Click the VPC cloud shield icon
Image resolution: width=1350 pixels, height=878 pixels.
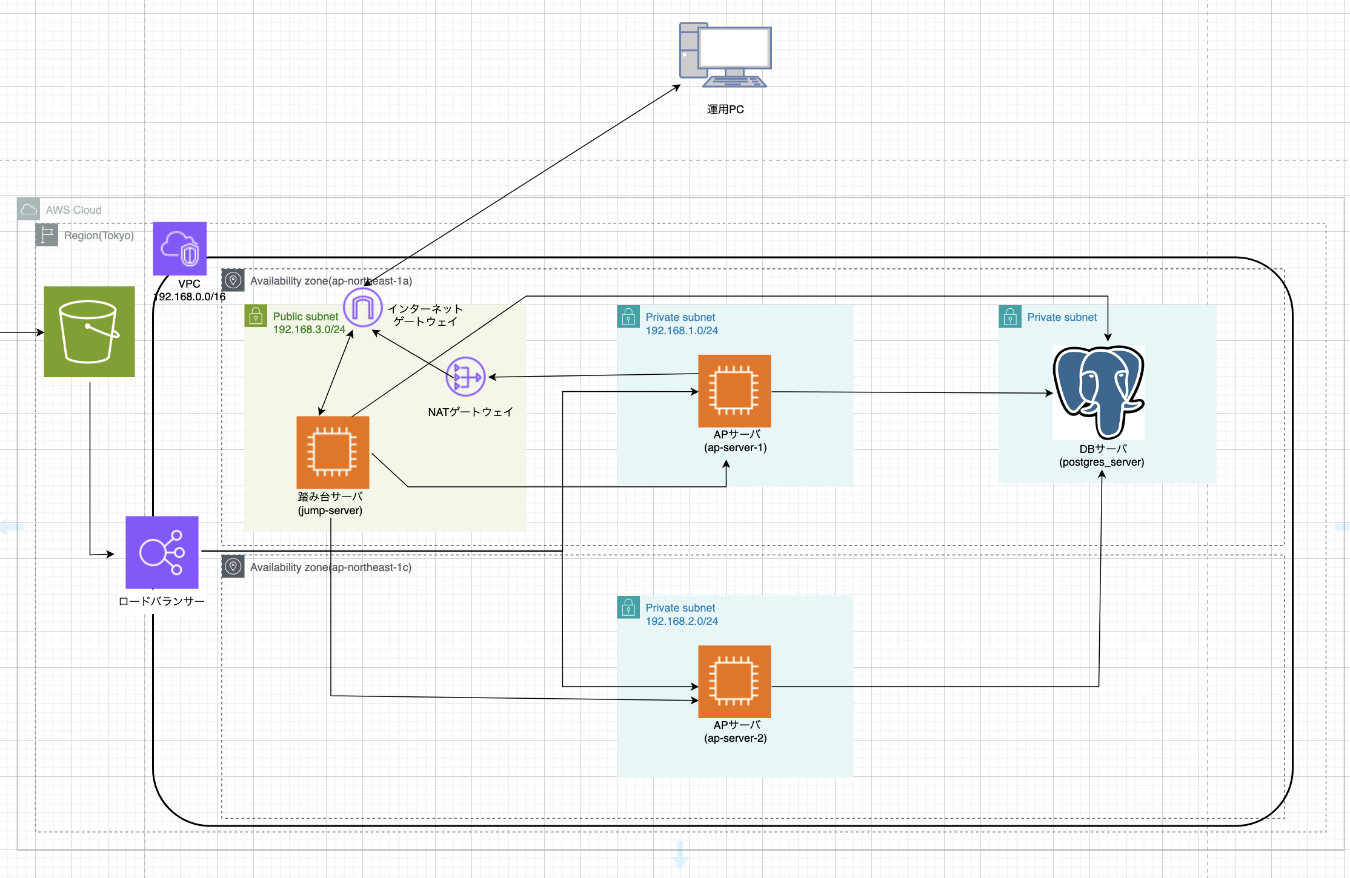tap(179, 248)
